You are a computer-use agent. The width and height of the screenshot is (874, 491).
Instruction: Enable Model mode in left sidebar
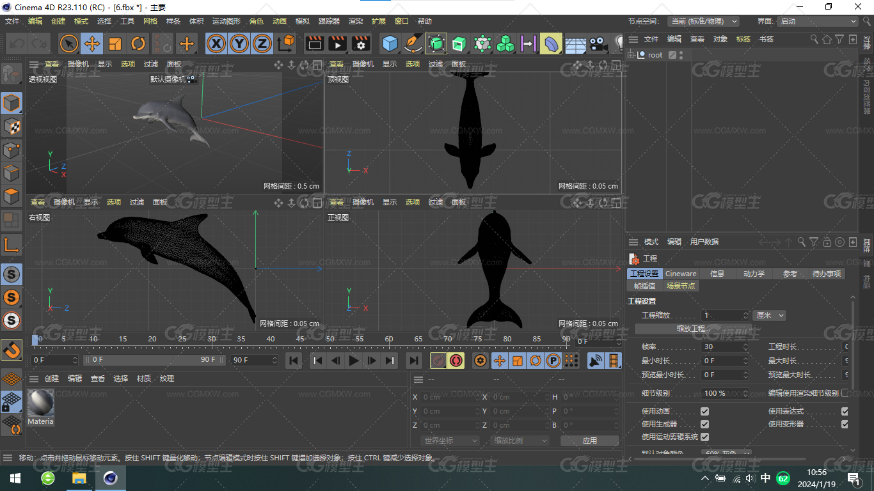(x=12, y=103)
